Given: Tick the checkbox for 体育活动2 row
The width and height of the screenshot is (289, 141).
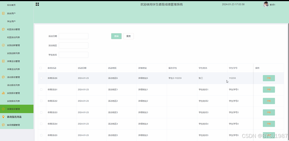Looking at the screenshot, I should tap(41, 101).
